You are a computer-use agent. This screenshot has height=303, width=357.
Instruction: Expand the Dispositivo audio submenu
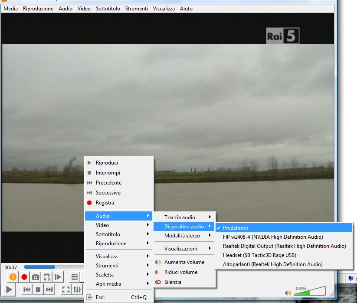click(x=184, y=227)
